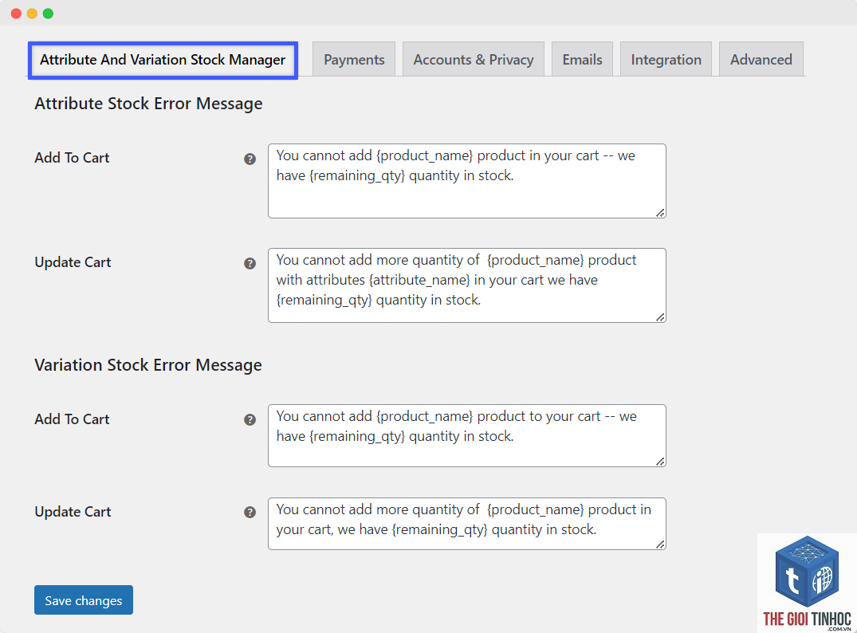Minimize the window with the yellow button

pyautogui.click(x=32, y=14)
